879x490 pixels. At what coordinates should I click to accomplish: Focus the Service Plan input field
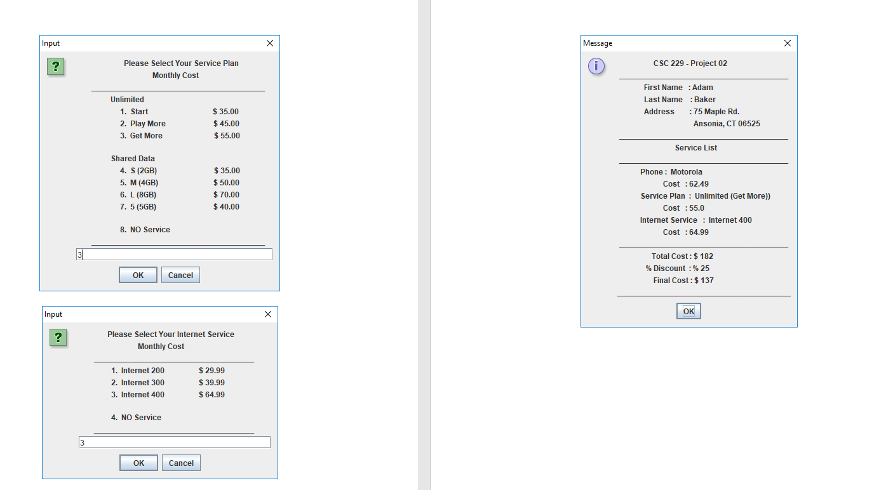174,255
